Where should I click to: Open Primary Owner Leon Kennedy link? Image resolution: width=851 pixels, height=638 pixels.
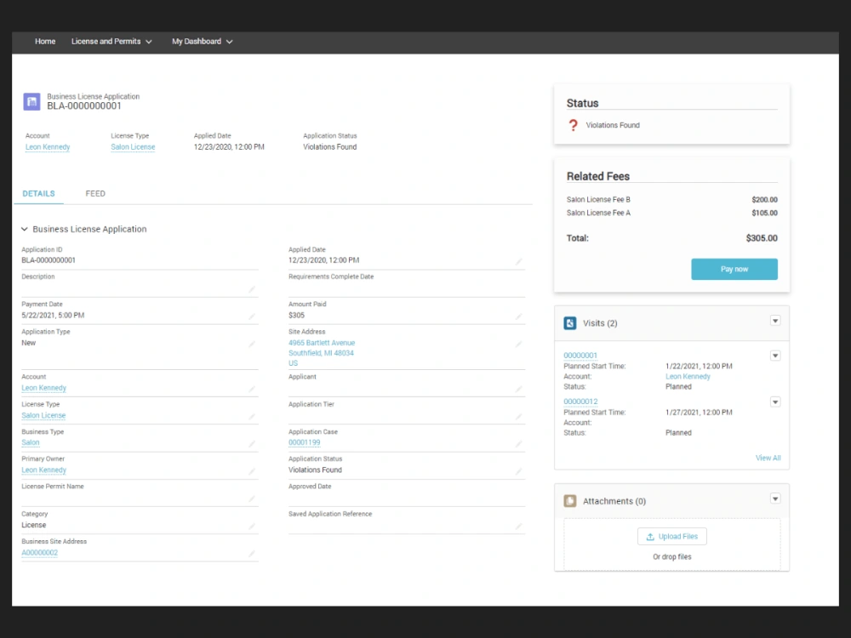pyautogui.click(x=44, y=470)
